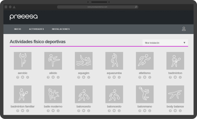Click the info icon under atletismo
197x119 pixels.
[x=150, y=77]
